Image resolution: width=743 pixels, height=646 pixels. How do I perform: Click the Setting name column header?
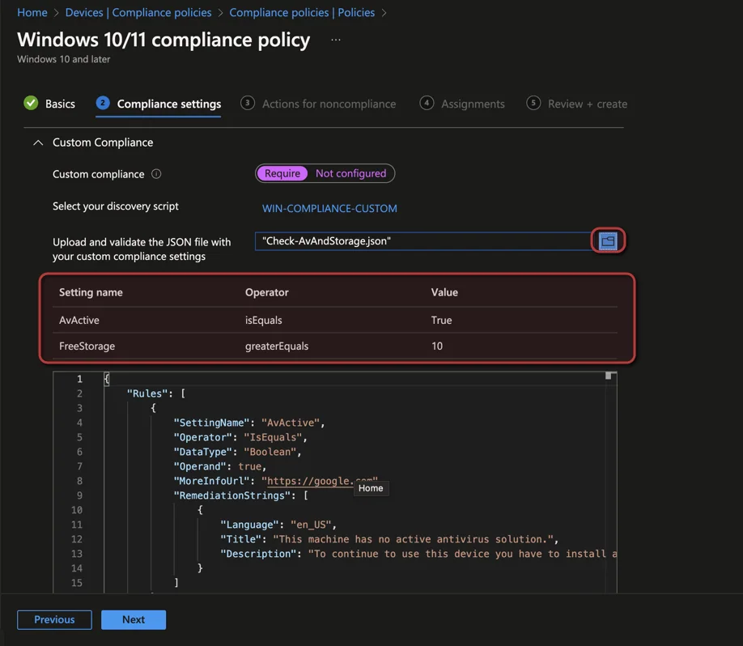[x=91, y=292]
